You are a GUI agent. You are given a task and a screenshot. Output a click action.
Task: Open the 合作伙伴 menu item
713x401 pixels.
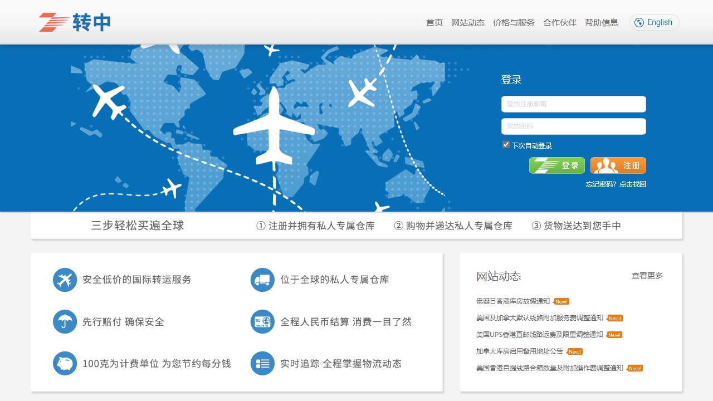(x=560, y=22)
